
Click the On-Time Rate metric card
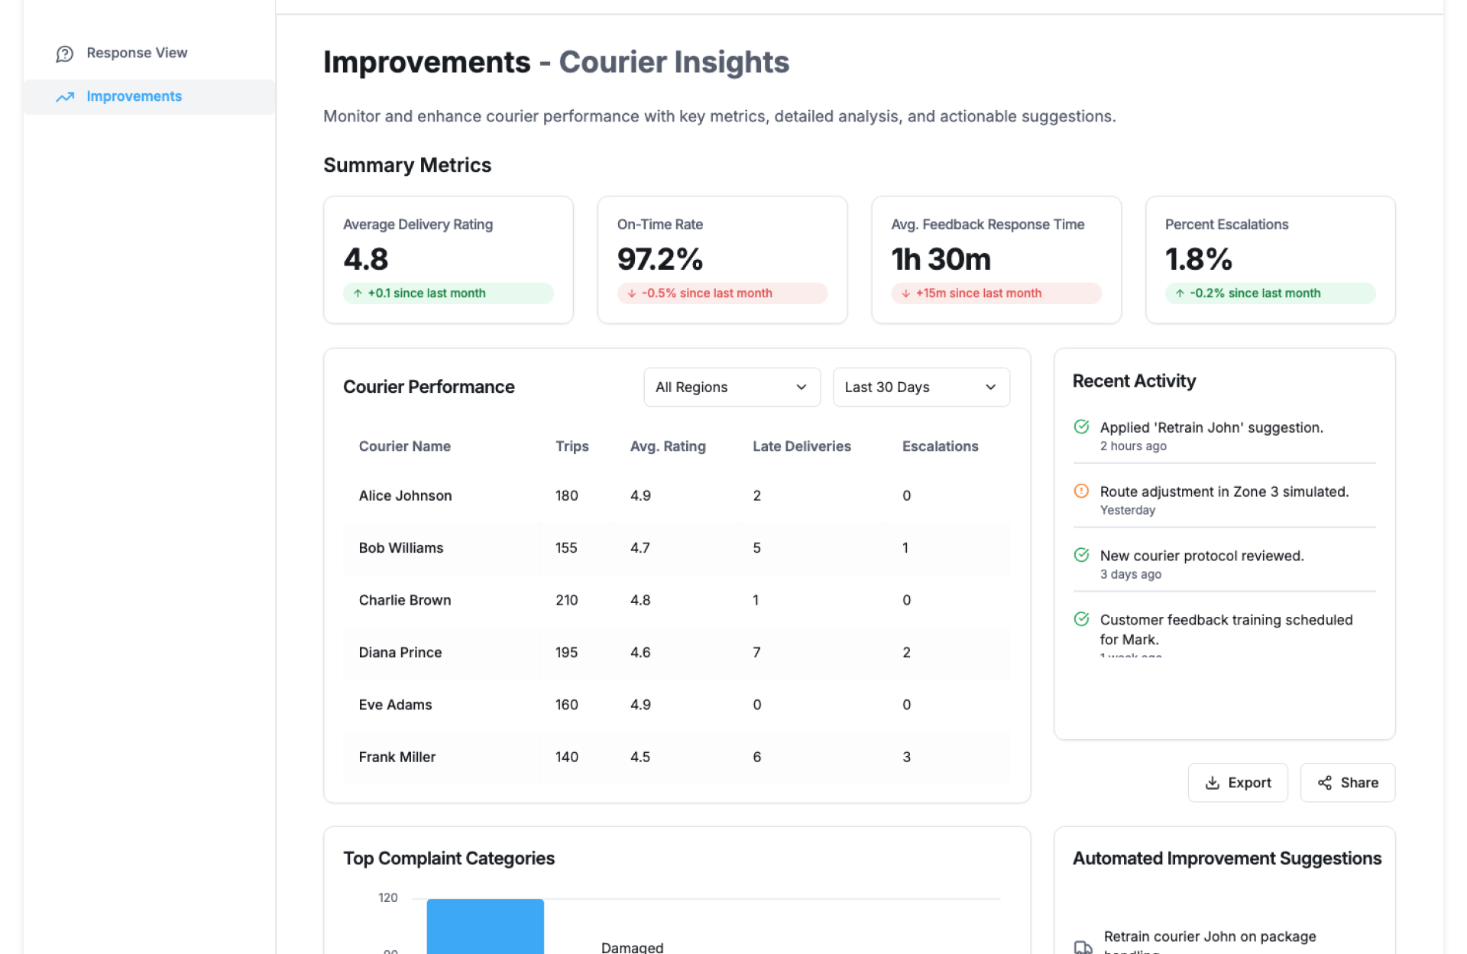[721, 260]
